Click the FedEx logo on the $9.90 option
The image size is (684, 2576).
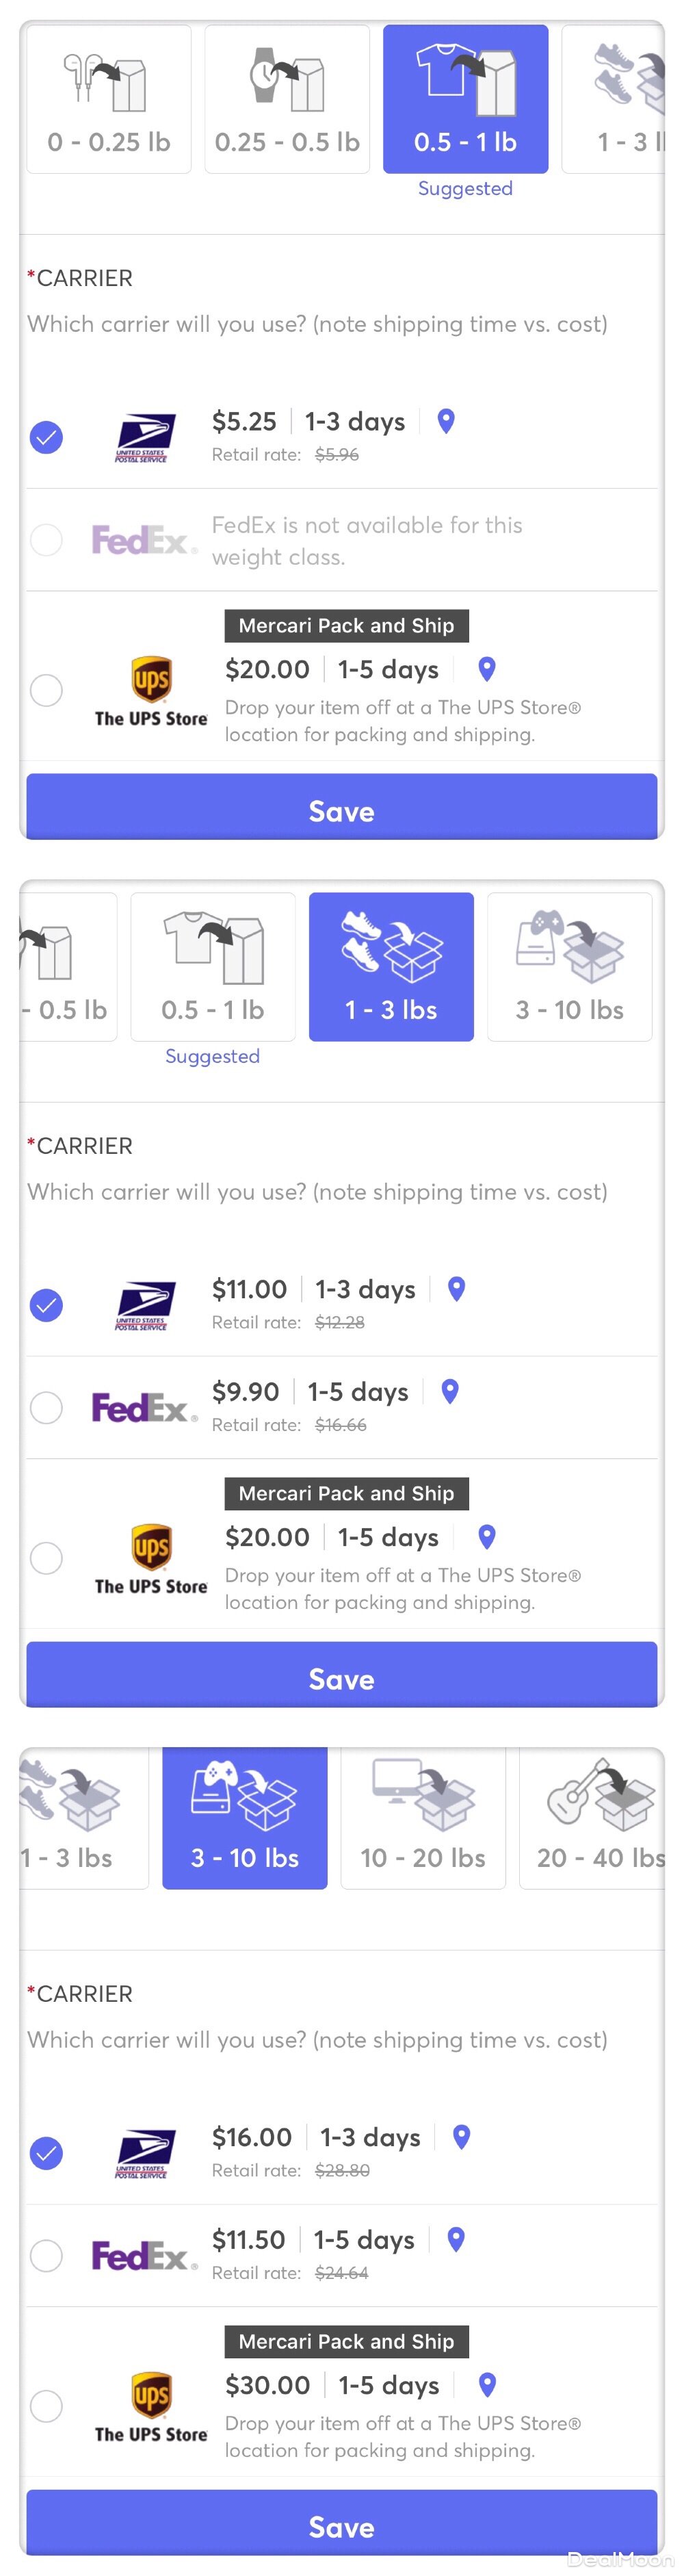coord(143,1408)
